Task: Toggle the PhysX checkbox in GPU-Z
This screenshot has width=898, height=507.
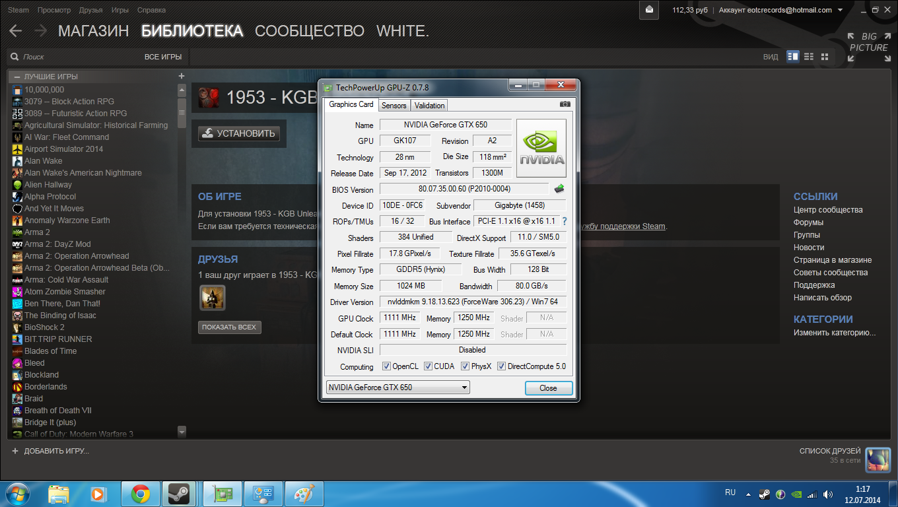Action: click(x=465, y=366)
